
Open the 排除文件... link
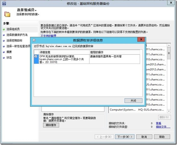[163, 127]
